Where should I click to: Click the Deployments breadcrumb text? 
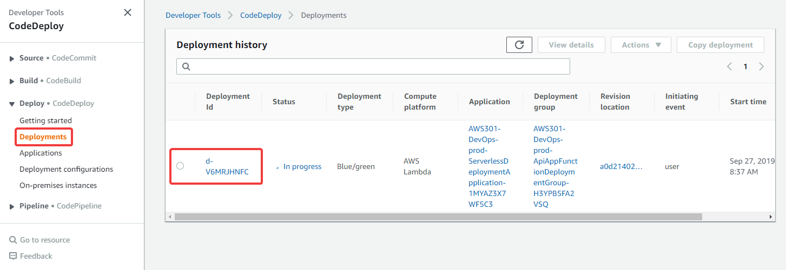pyautogui.click(x=323, y=15)
